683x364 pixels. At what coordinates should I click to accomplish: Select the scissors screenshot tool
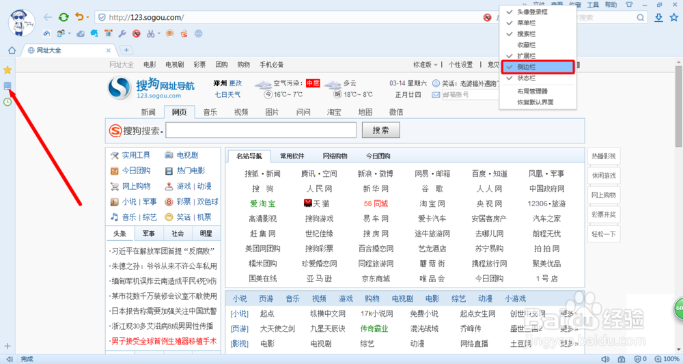click(150, 33)
